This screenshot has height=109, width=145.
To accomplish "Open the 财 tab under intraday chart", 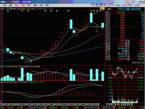I will 131,104.
